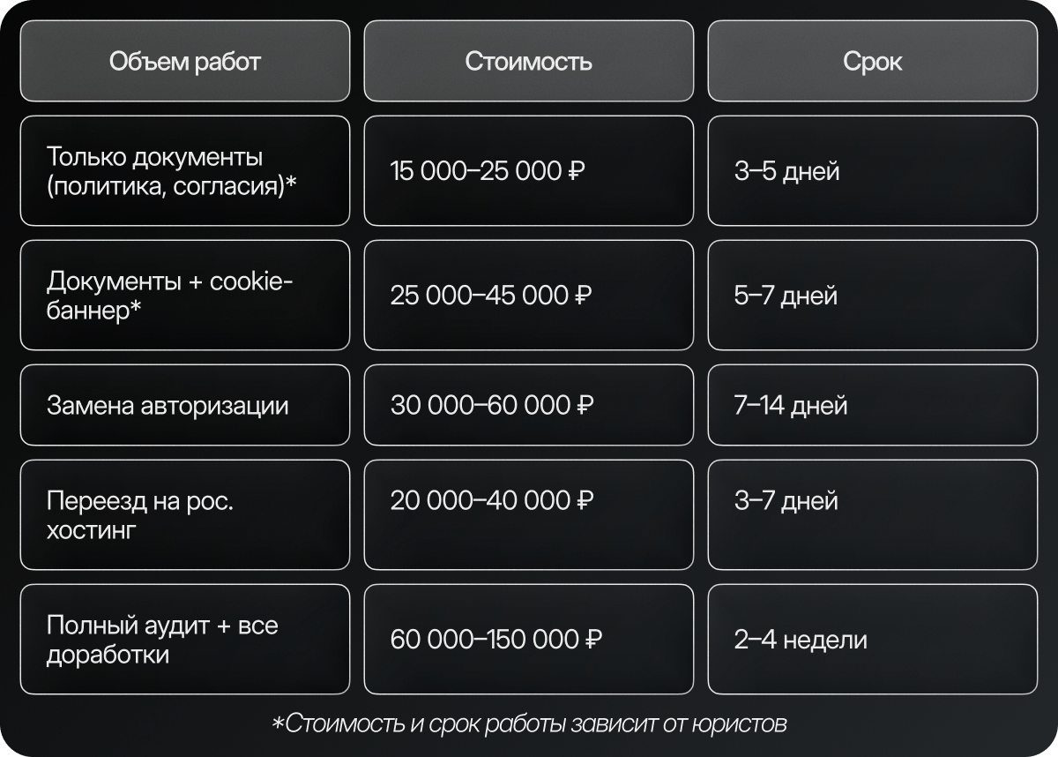Click the 60 000–150 000 ₽ price cell

(529, 639)
